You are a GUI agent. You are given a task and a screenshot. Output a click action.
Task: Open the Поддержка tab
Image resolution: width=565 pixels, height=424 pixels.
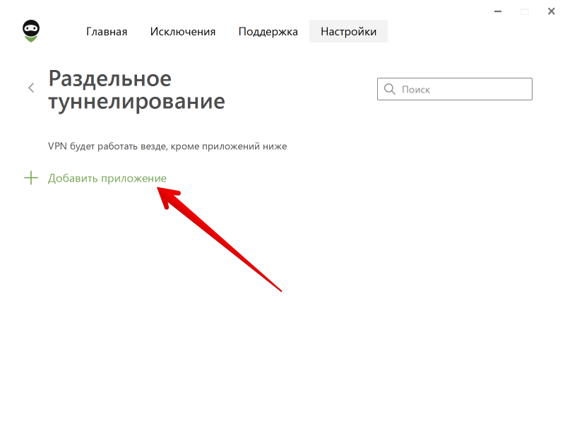(x=268, y=32)
